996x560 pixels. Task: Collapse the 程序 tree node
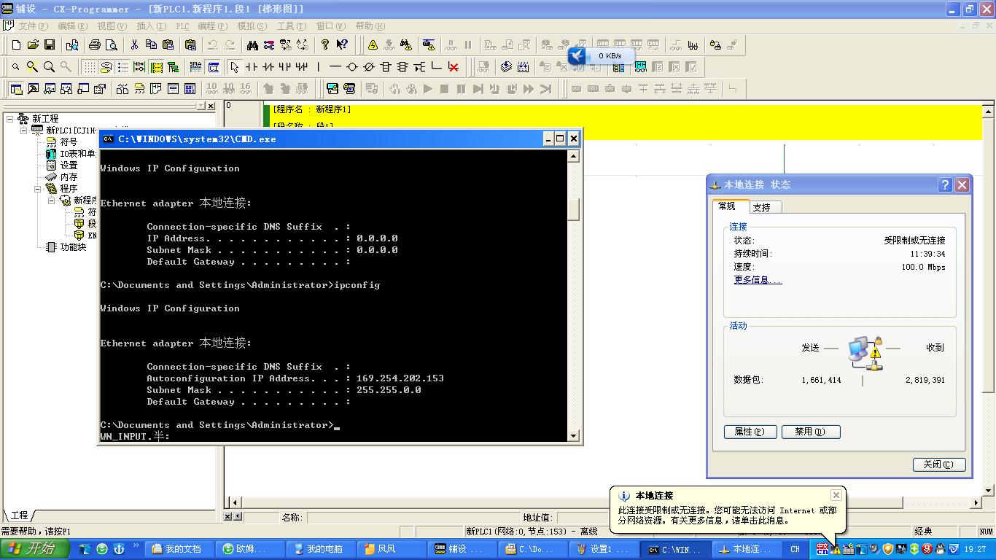(x=38, y=189)
